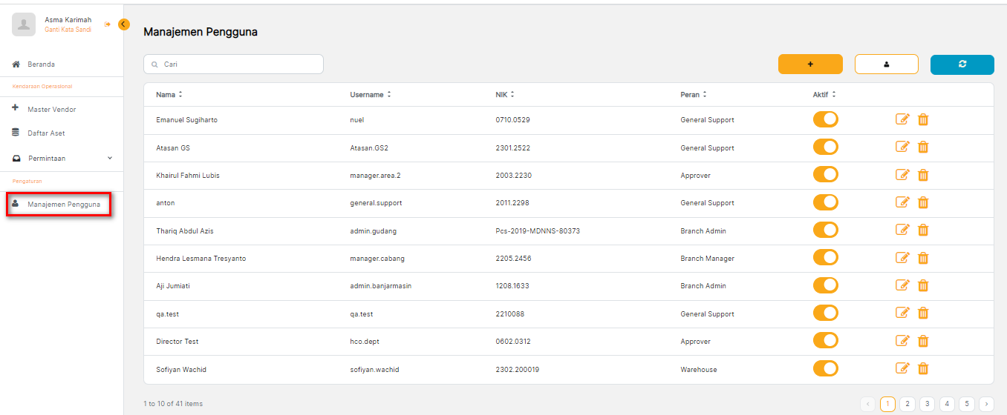Open Daftar Aset in the sidebar

pyautogui.click(x=46, y=133)
